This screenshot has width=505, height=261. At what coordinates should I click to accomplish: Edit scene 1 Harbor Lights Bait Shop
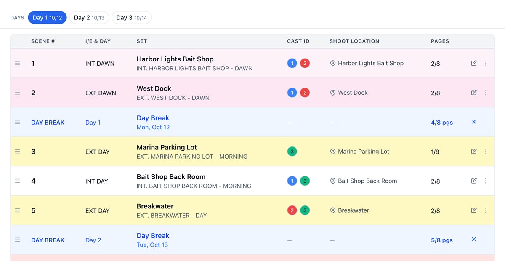[x=474, y=63]
